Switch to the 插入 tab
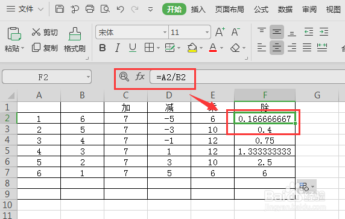The height and width of the screenshot is (219, 345). 198,9
